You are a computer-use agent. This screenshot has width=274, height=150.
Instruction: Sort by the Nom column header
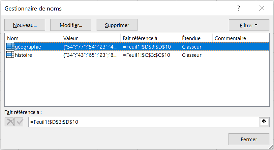(x=33, y=38)
